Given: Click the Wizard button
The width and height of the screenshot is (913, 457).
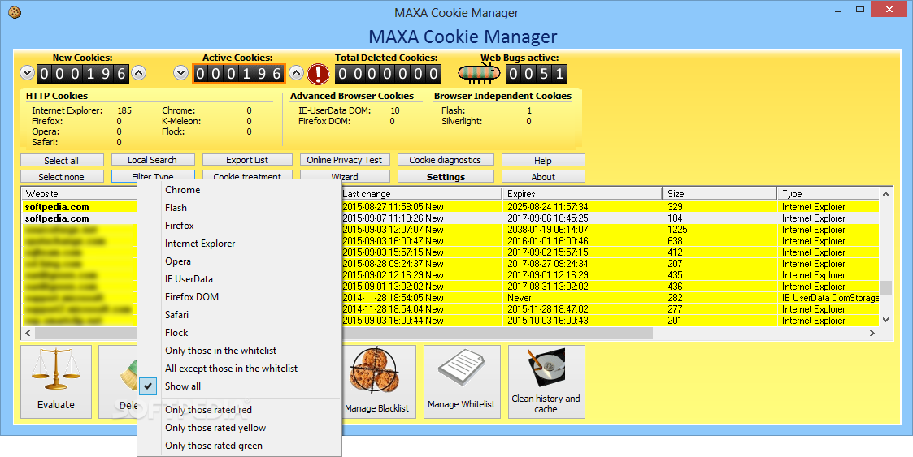Looking at the screenshot, I should point(345,175).
